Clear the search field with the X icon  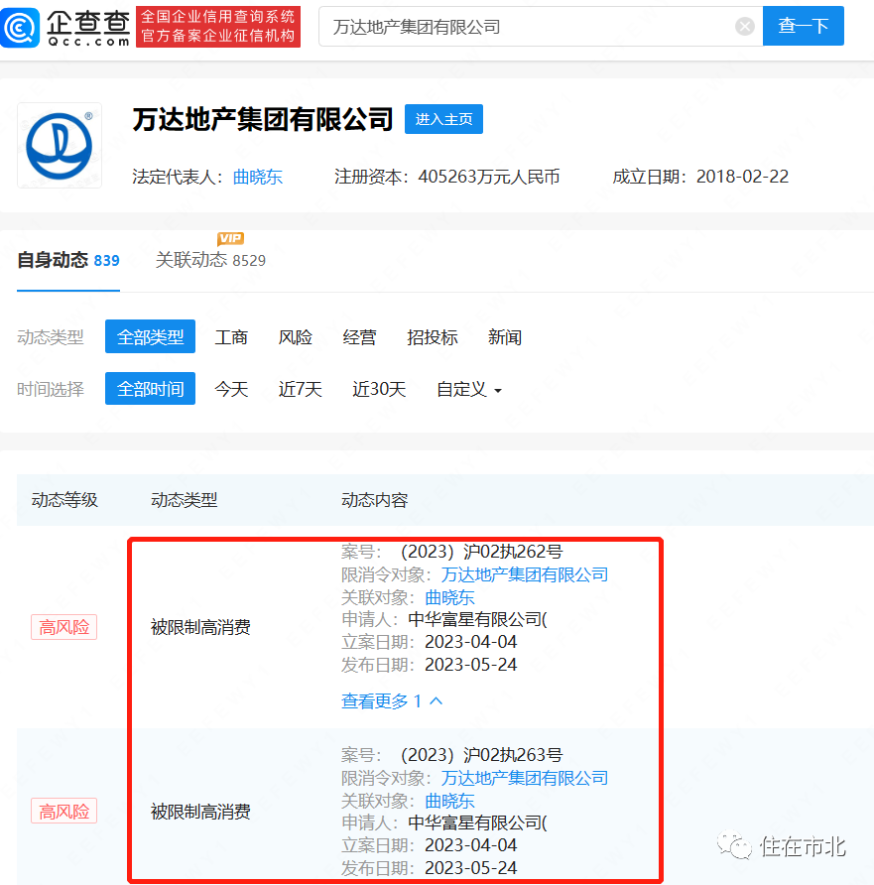coord(745,26)
